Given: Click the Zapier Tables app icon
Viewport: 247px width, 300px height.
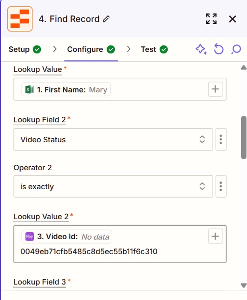Looking at the screenshot, I should (20, 19).
